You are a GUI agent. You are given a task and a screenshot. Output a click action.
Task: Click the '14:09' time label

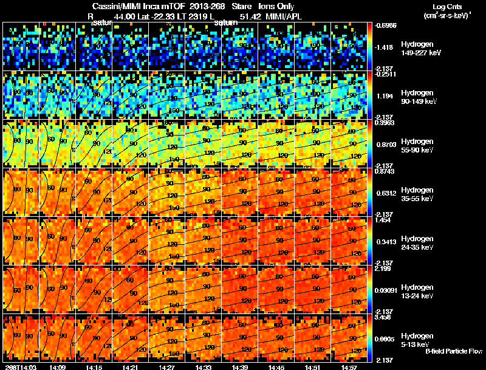57,368
